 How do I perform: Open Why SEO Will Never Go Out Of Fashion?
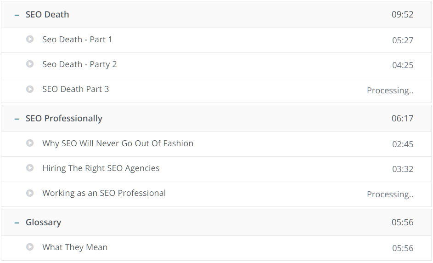coord(118,143)
